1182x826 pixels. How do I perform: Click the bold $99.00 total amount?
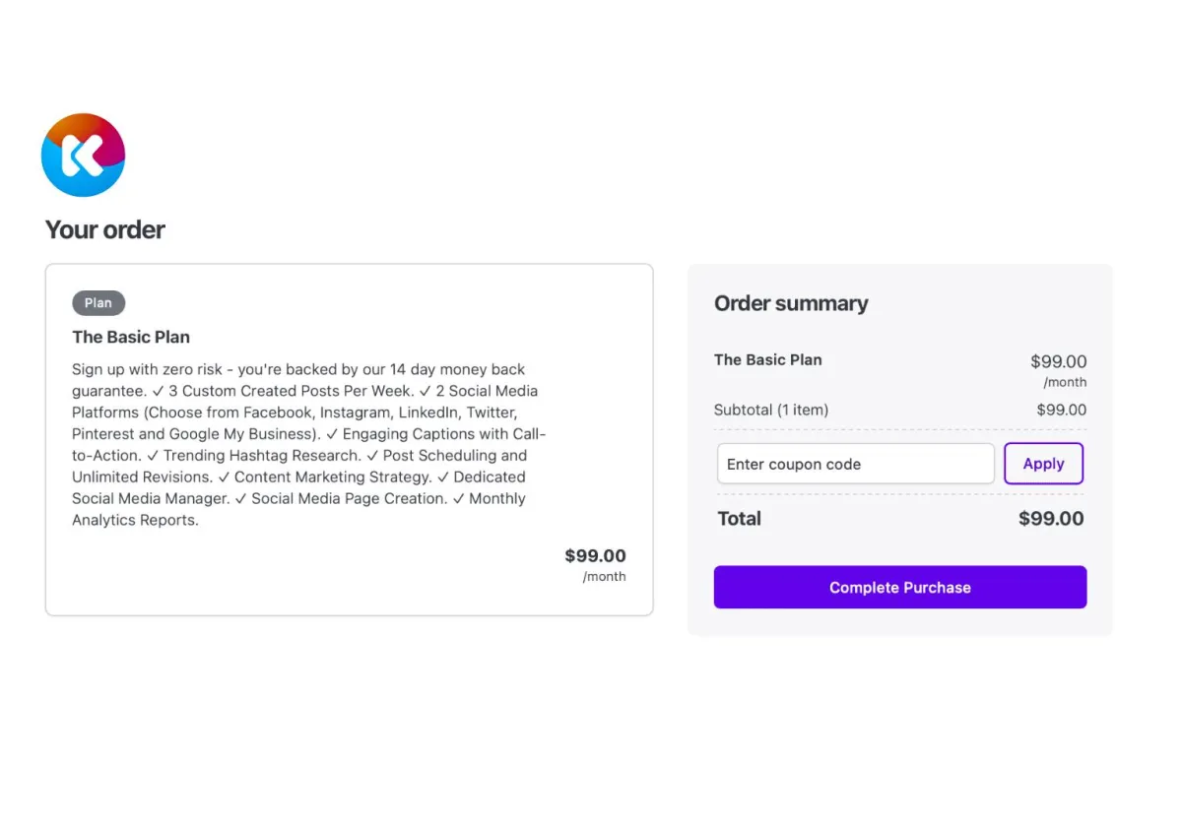coord(1051,519)
